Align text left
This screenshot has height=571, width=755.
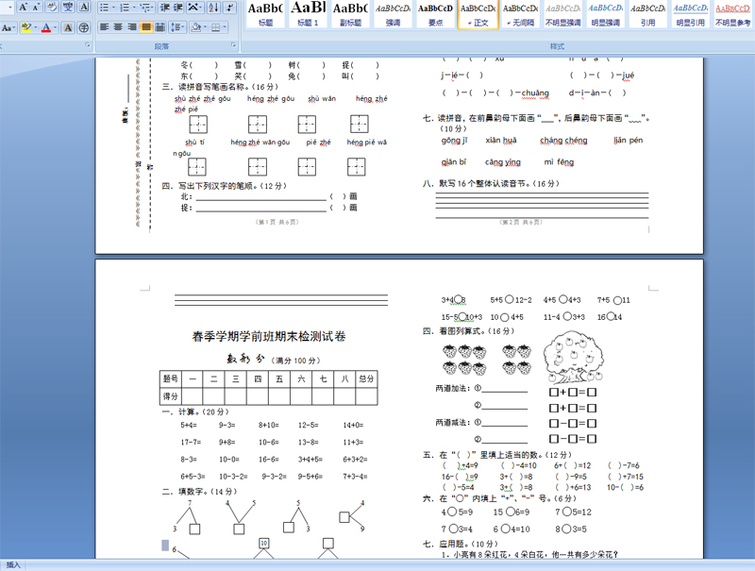pos(104,27)
